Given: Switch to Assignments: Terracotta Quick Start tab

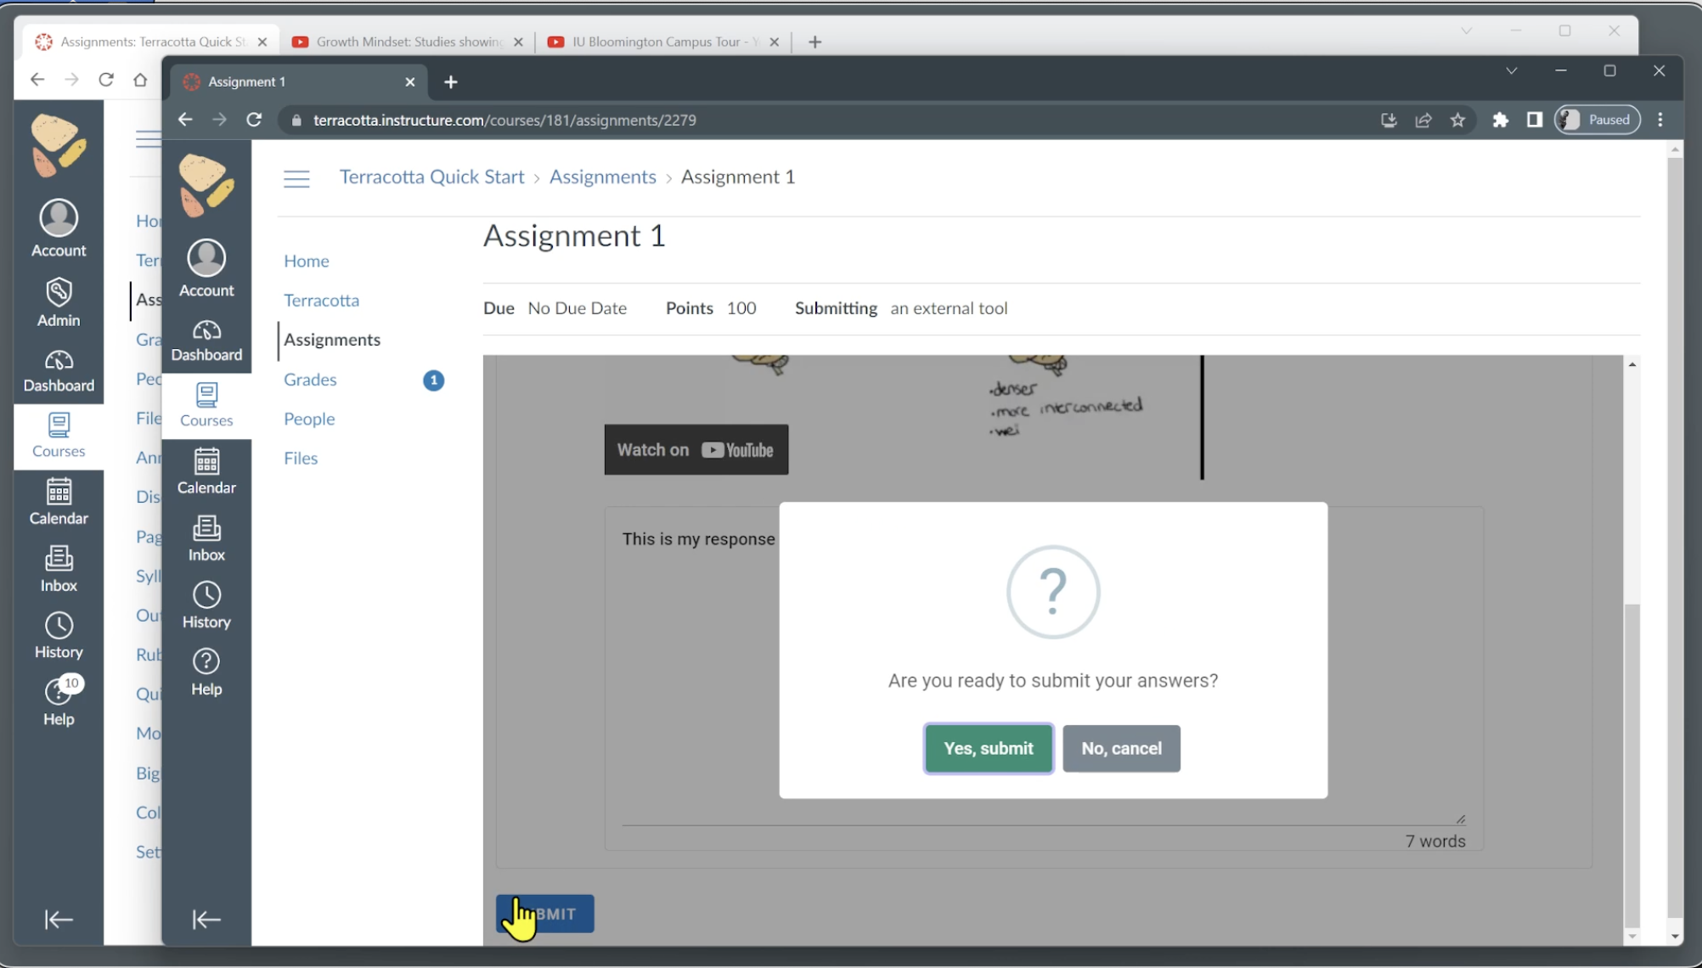Looking at the screenshot, I should coord(152,42).
